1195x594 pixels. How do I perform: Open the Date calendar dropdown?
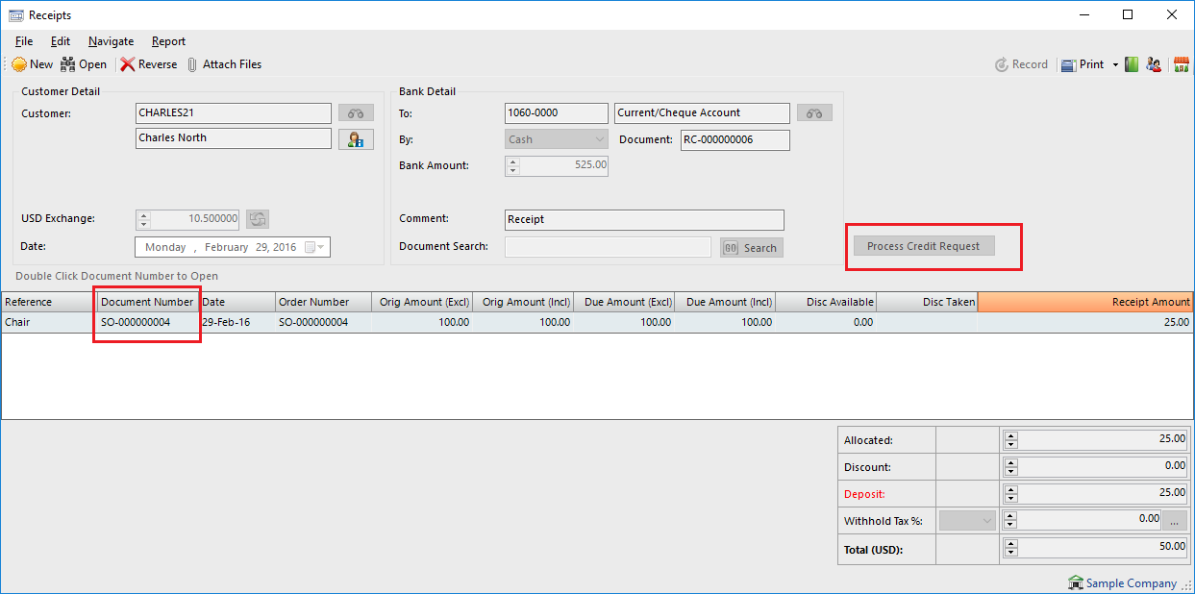[321, 247]
